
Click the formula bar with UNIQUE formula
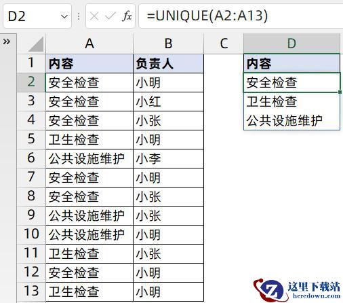click(x=241, y=16)
